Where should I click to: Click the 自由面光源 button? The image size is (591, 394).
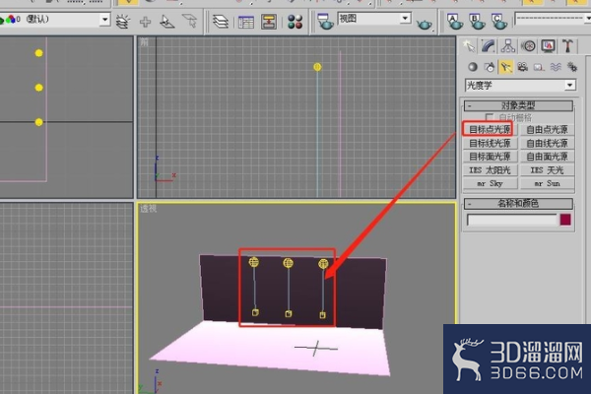coord(547,157)
